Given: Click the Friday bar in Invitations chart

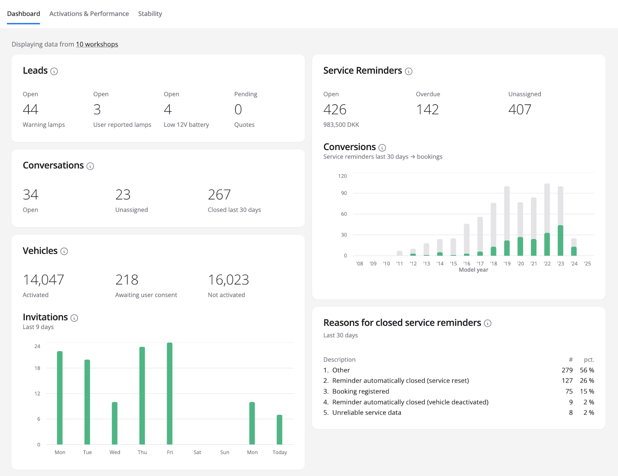Looking at the screenshot, I should 170,393.
